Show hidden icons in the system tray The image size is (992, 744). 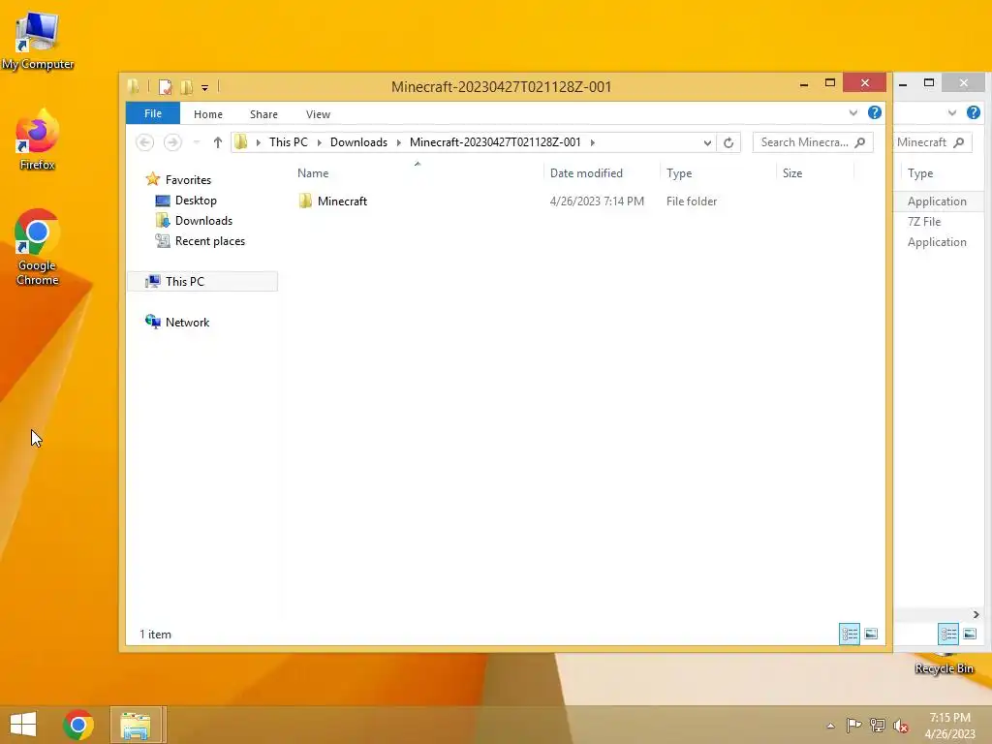tap(830, 726)
